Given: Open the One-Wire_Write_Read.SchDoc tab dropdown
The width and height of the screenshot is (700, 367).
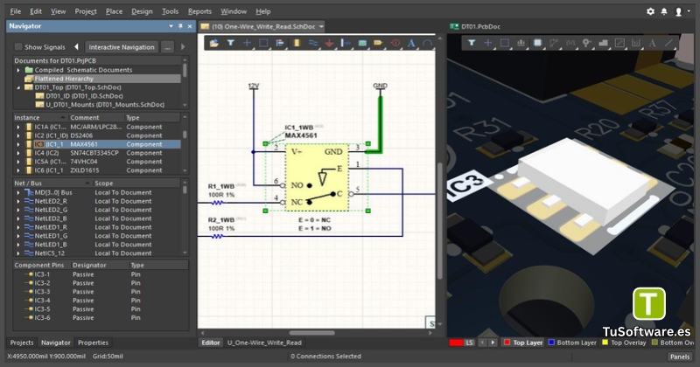Looking at the screenshot, I should tap(321, 27).
